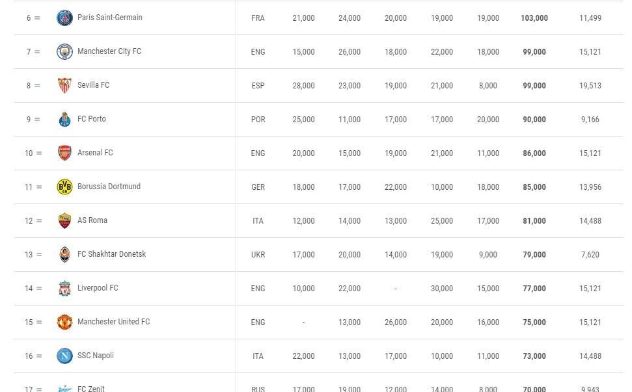Click the FC Porto club logo
This screenshot has height=392, width=632.
(64, 119)
